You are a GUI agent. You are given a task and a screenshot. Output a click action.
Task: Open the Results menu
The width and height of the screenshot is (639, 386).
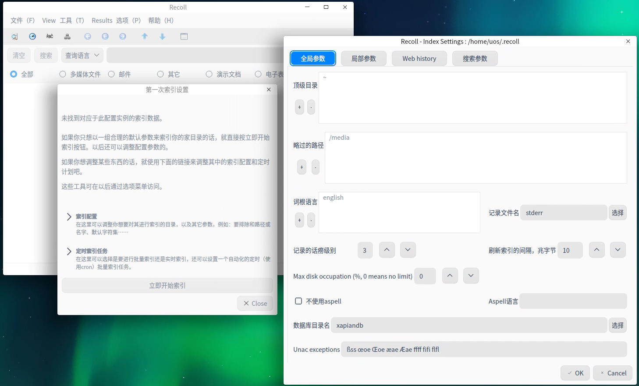tap(102, 20)
